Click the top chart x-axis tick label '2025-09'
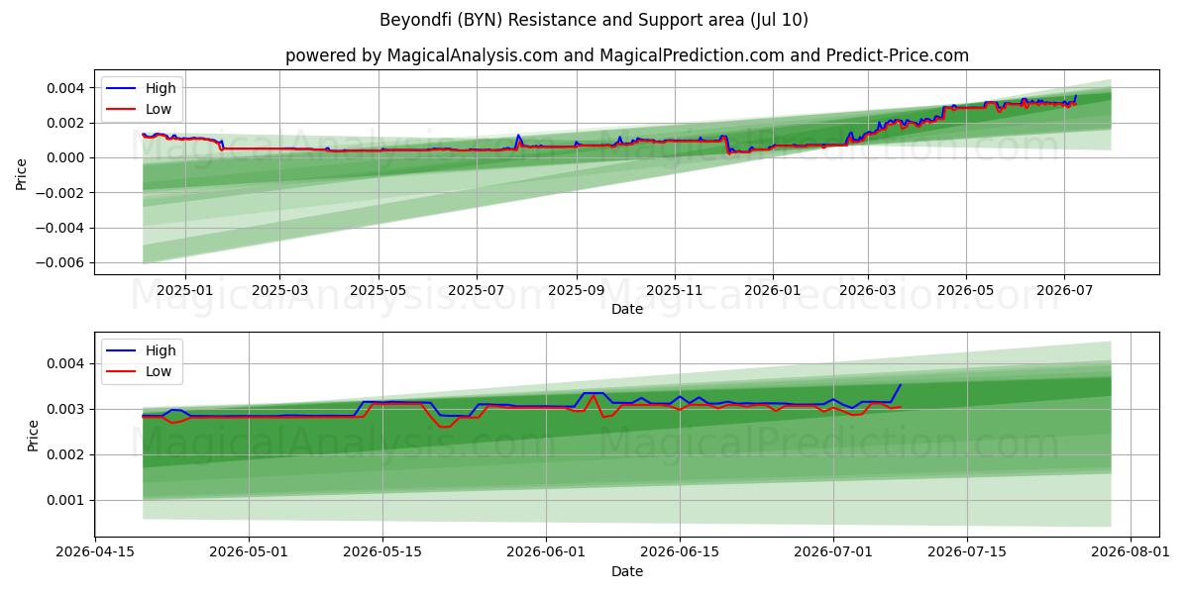 click(576, 290)
